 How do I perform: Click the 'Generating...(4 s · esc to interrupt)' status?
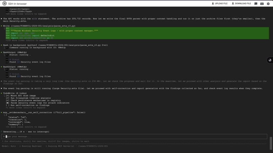pyautogui.click(x=26, y=132)
